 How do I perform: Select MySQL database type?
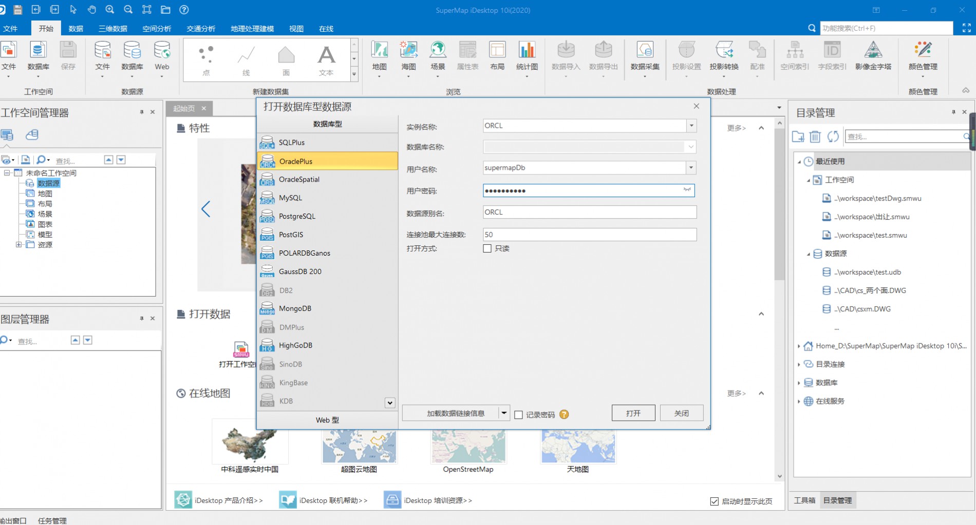pos(327,198)
